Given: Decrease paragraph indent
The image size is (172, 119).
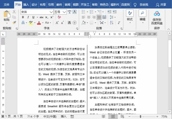Looking at the screenshot, I should click(x=109, y=12).
